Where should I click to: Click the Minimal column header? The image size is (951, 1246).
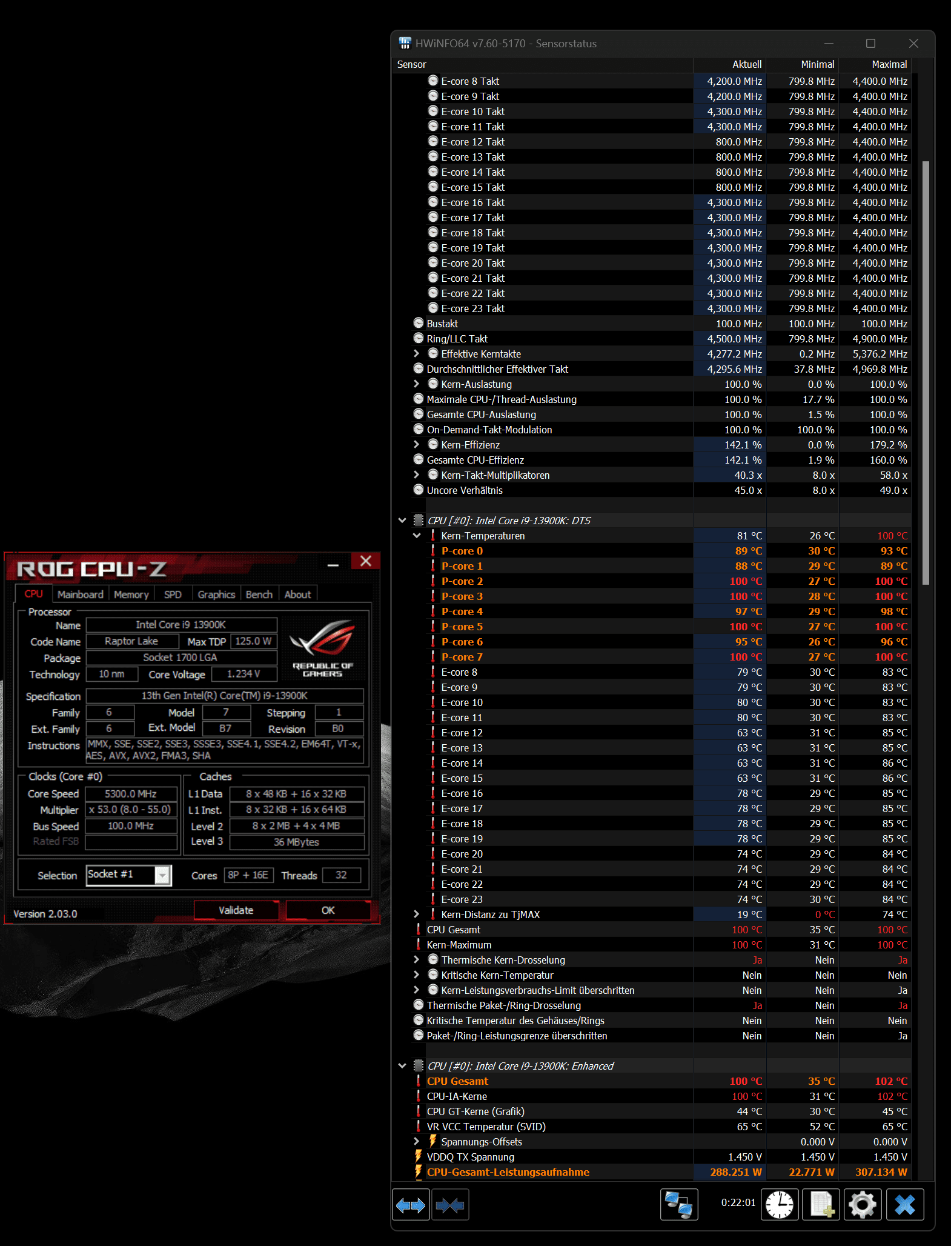803,64
